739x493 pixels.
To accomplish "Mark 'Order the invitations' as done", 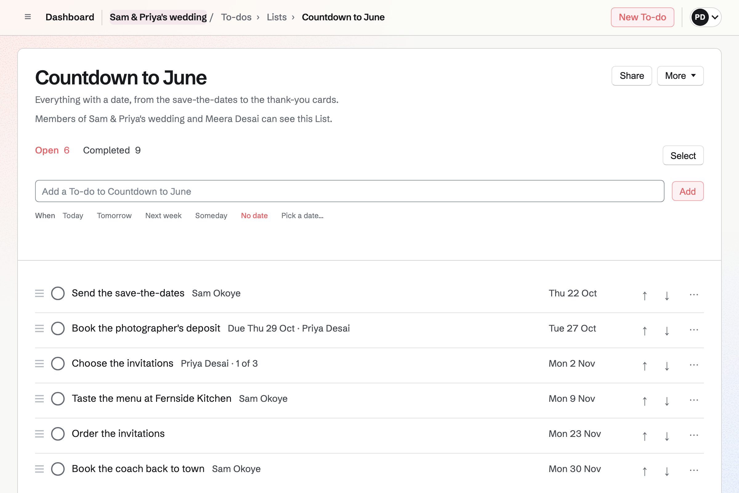I will [58, 434].
